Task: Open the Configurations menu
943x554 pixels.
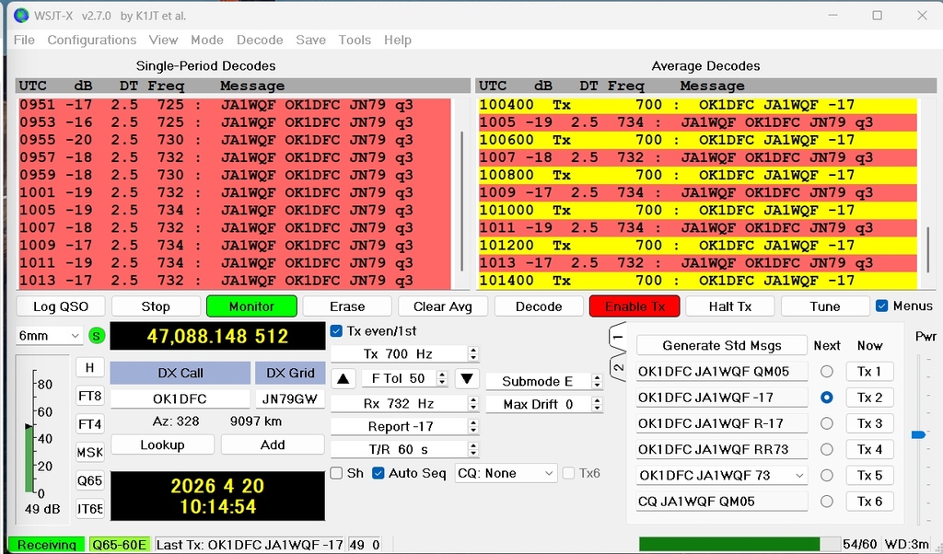Action: click(92, 40)
